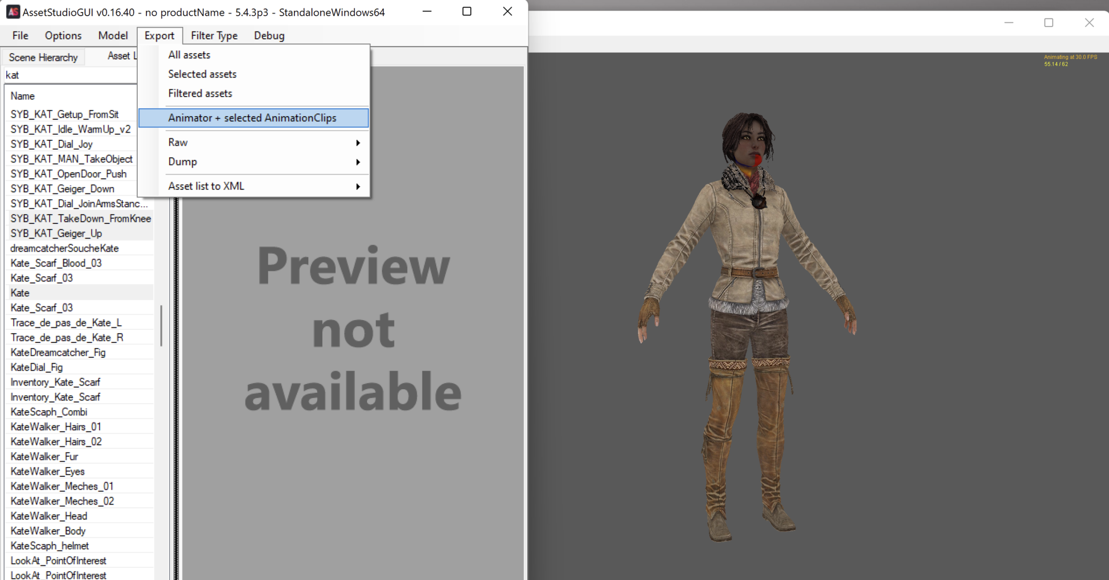This screenshot has height=580, width=1109.
Task: Select the "Selected assets" export entry
Action: (202, 74)
